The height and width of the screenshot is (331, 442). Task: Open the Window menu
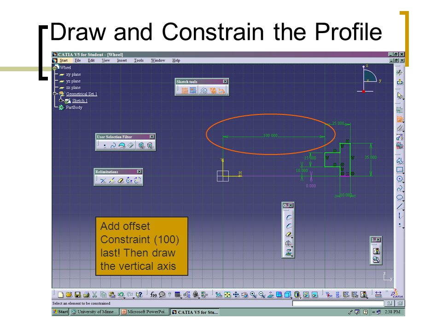click(x=158, y=60)
